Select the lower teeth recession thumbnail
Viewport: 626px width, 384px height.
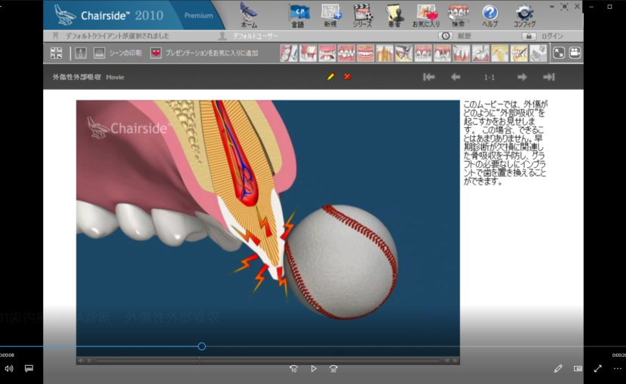click(x=461, y=53)
